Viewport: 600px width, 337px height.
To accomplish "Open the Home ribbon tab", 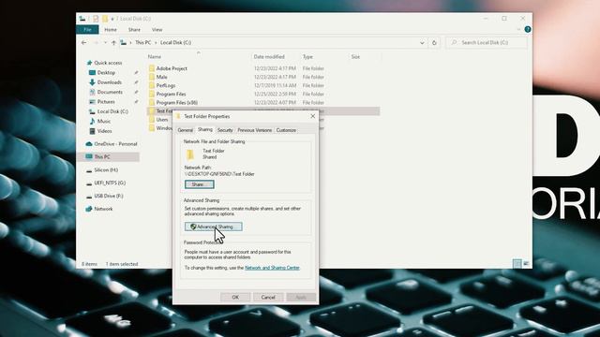I will pos(111,29).
